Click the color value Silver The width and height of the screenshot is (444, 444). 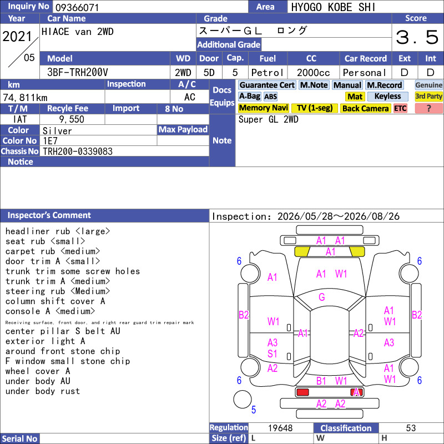[57, 131]
